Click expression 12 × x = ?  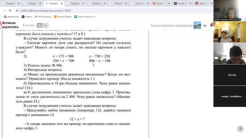click(77, 119)
